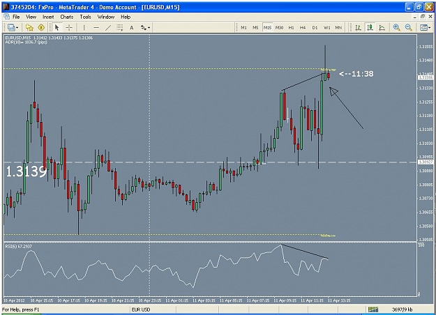
Task: Click the ADR(10) indicator label
Action: click(x=26, y=43)
